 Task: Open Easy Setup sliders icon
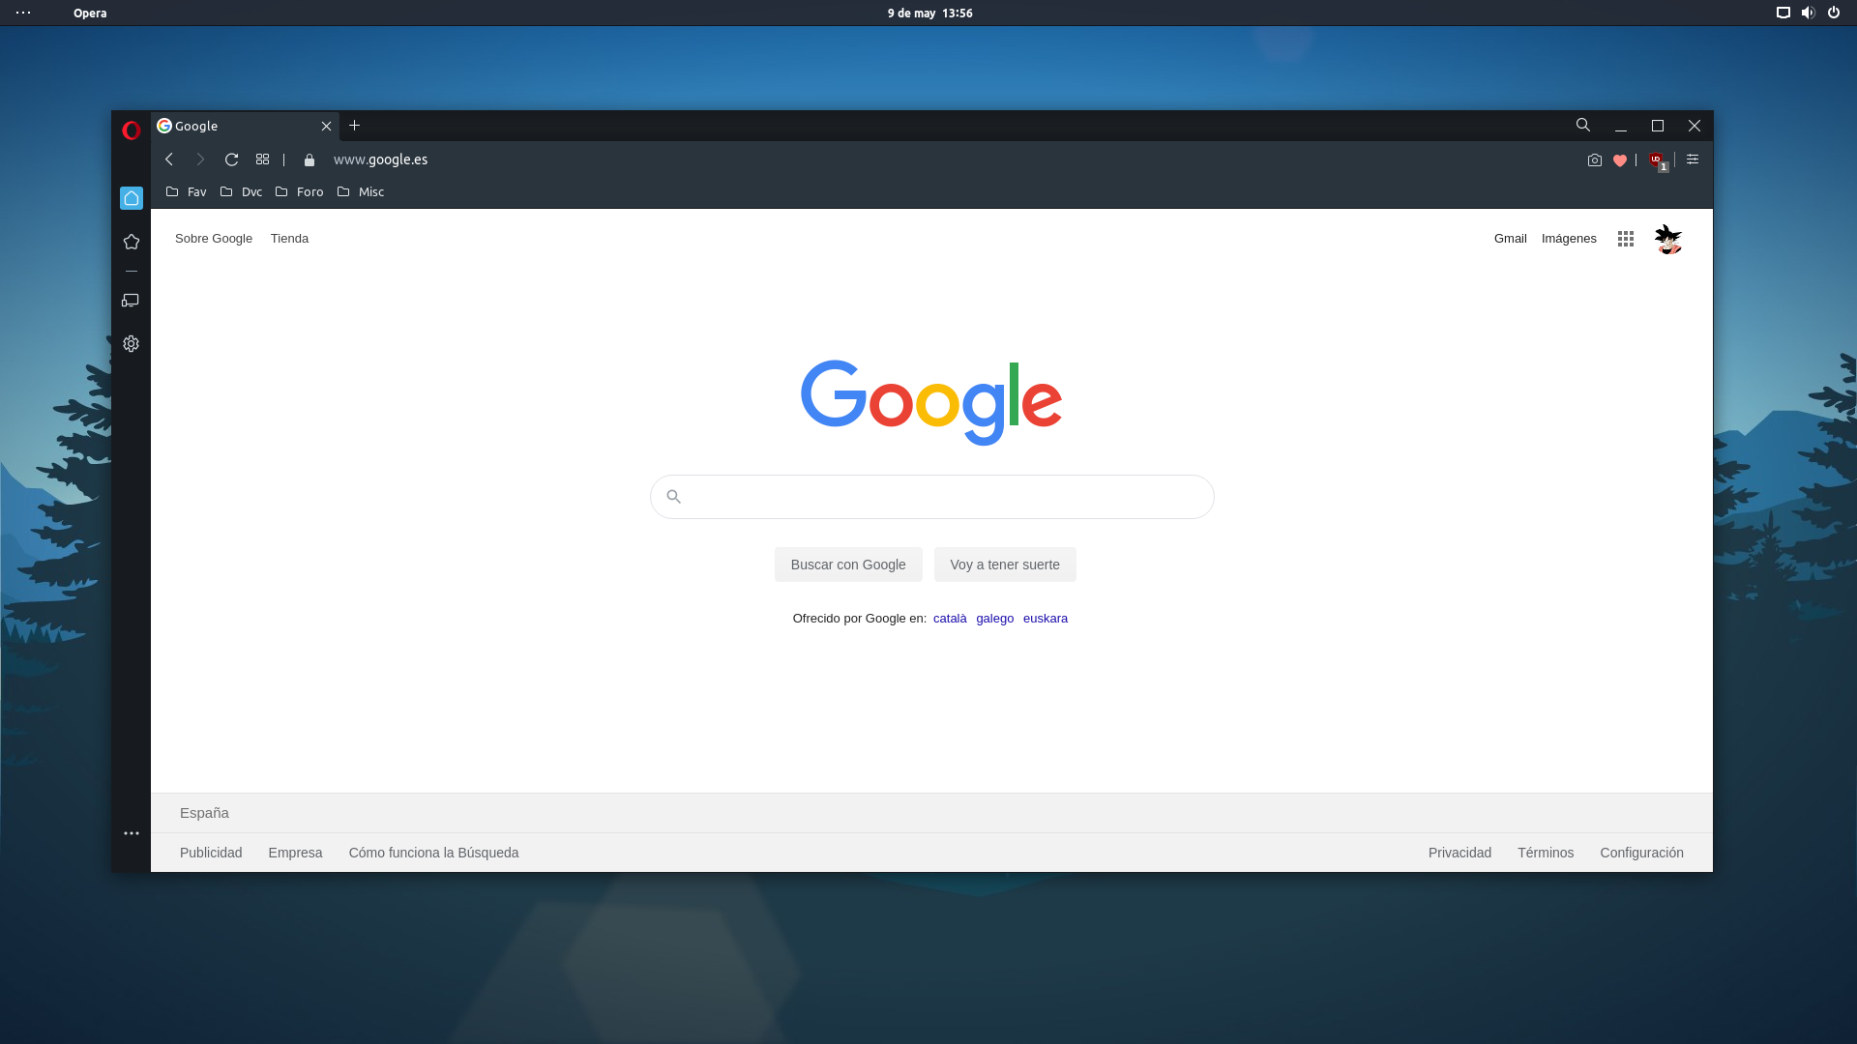(1693, 159)
